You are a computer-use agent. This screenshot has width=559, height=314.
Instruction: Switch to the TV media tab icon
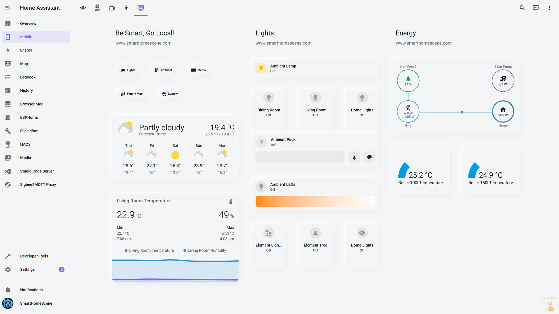pyautogui.click(x=112, y=8)
